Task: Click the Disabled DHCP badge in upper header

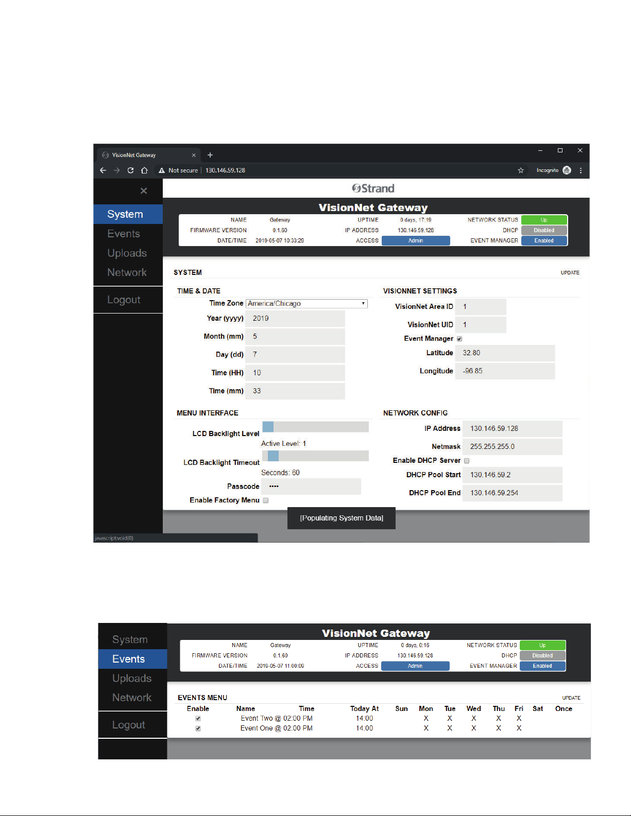Action: 544,230
